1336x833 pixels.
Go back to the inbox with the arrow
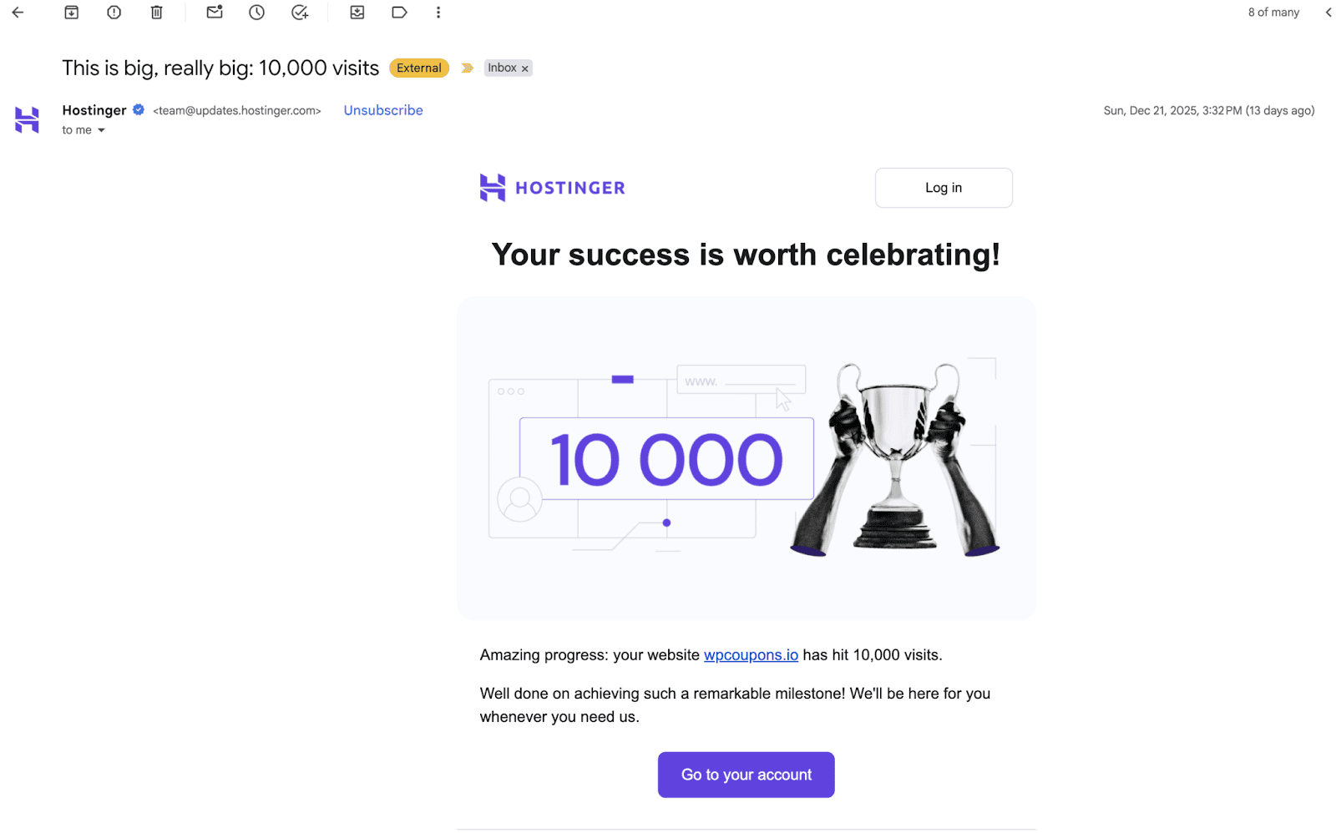pyautogui.click(x=18, y=12)
